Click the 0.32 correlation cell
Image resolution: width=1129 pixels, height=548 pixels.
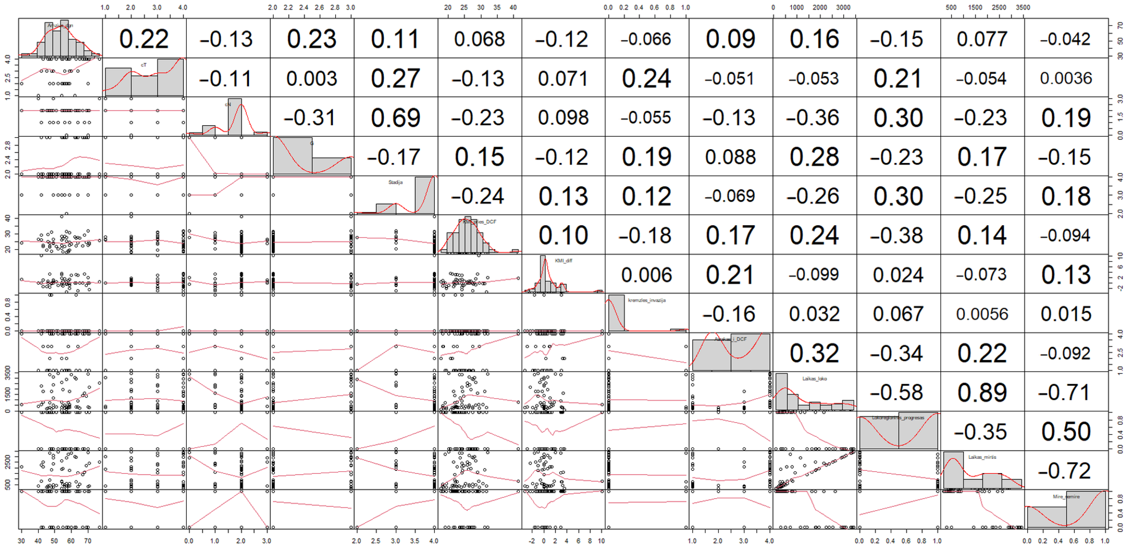[814, 353]
